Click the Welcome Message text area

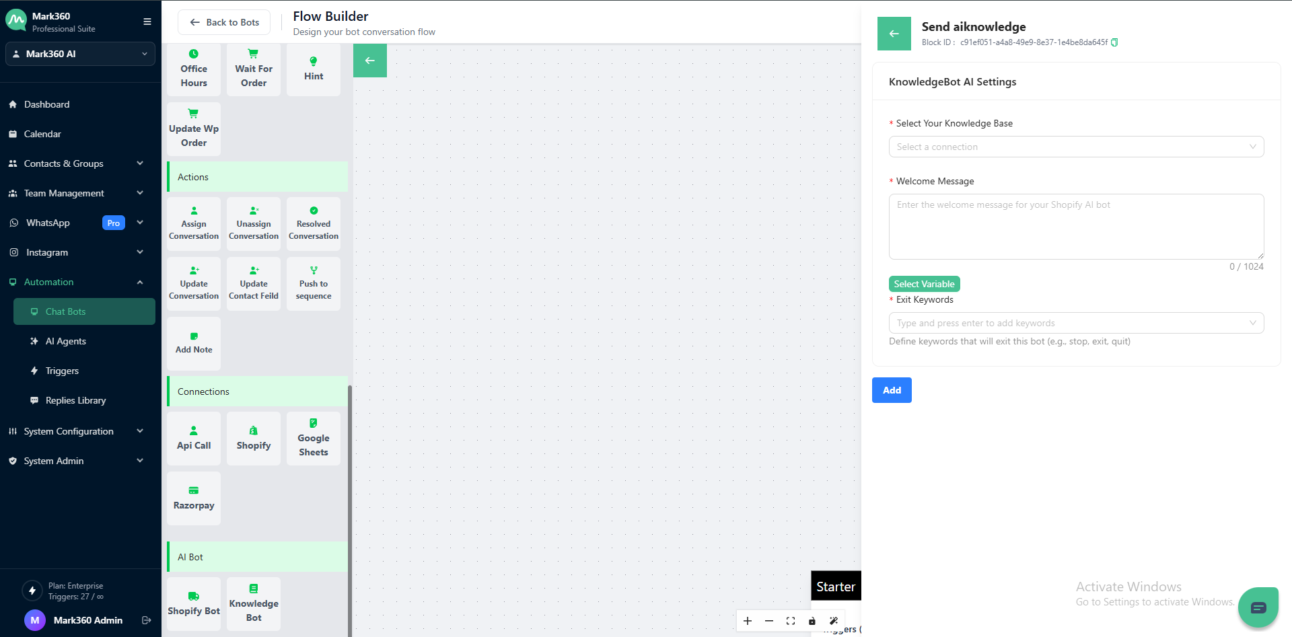(x=1076, y=227)
